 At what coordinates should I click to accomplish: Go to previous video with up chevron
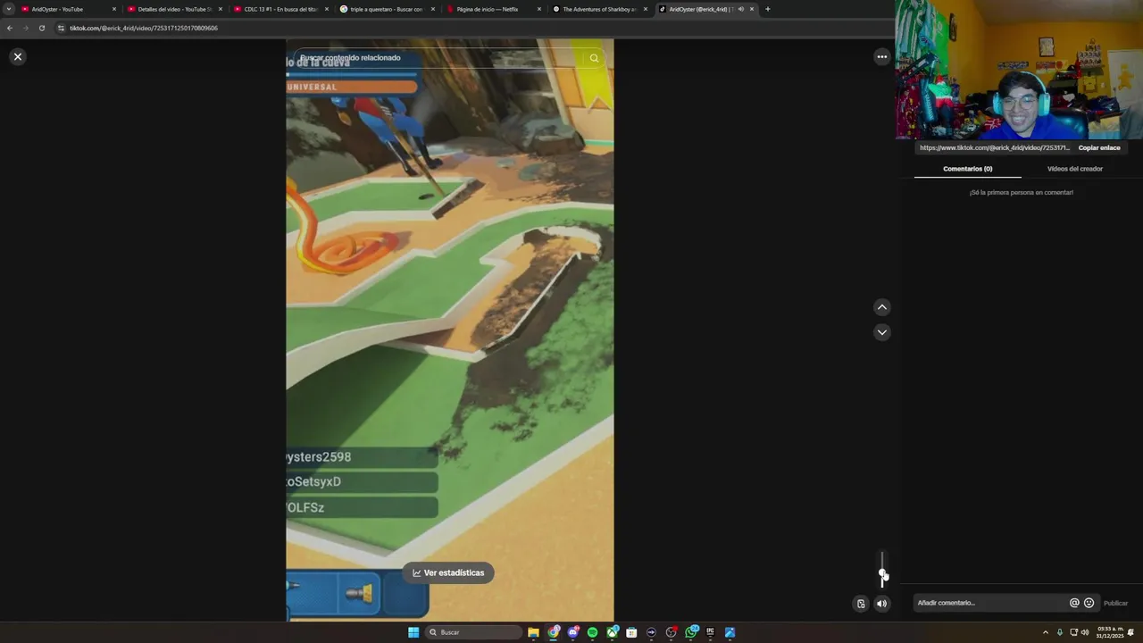coord(882,307)
